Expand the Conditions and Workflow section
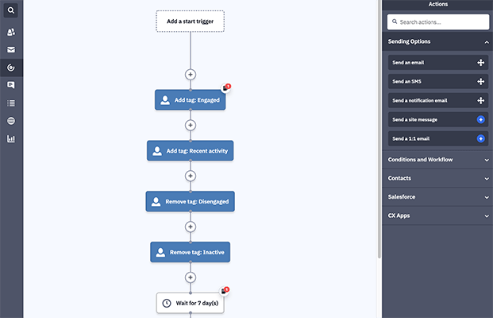493x318 pixels. [x=486, y=160]
